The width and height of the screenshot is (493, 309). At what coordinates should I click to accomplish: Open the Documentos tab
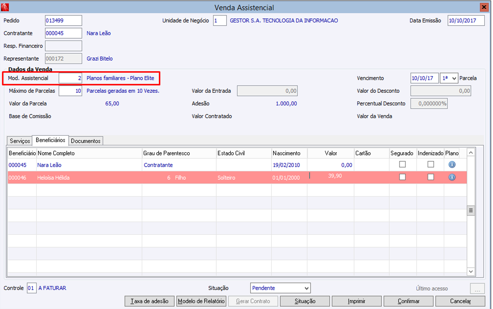pyautogui.click(x=86, y=141)
